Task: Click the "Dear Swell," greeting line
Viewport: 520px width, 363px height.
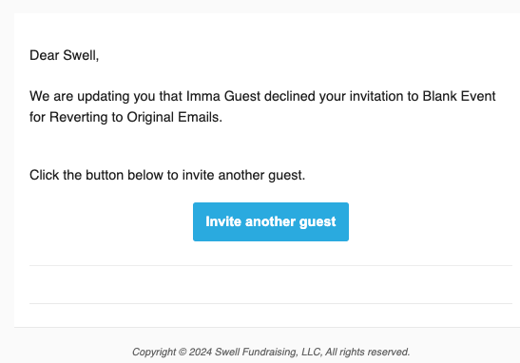Action: [65, 55]
